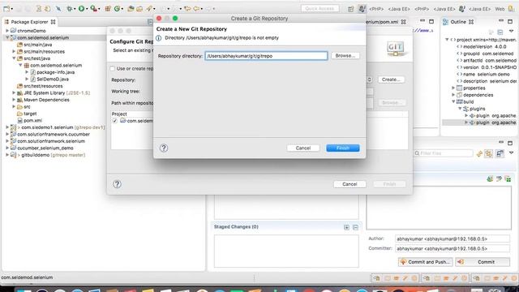The image size is (519, 292).
Task: Click Cancel in Configure Git Repository dialog
Action: tap(350, 184)
